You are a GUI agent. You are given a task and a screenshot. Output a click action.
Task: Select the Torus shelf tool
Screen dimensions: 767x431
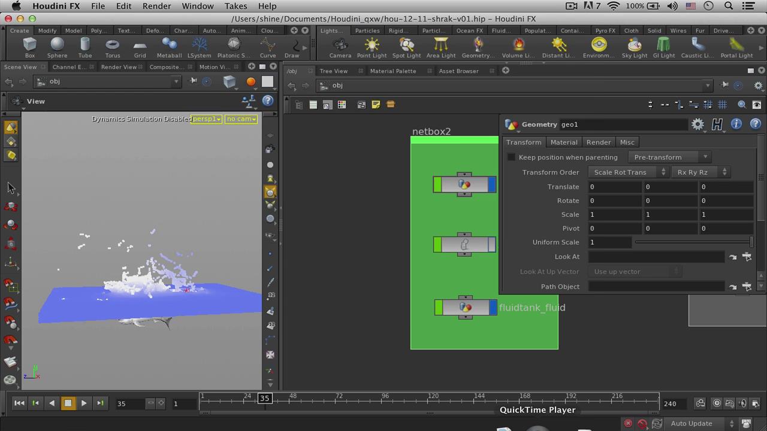tap(112, 47)
